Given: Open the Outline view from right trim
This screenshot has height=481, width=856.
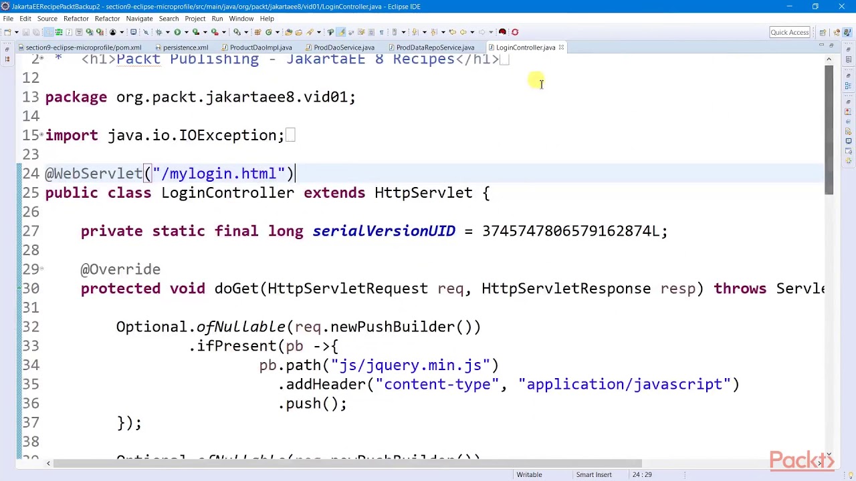Looking at the screenshot, I should pyautogui.click(x=848, y=85).
